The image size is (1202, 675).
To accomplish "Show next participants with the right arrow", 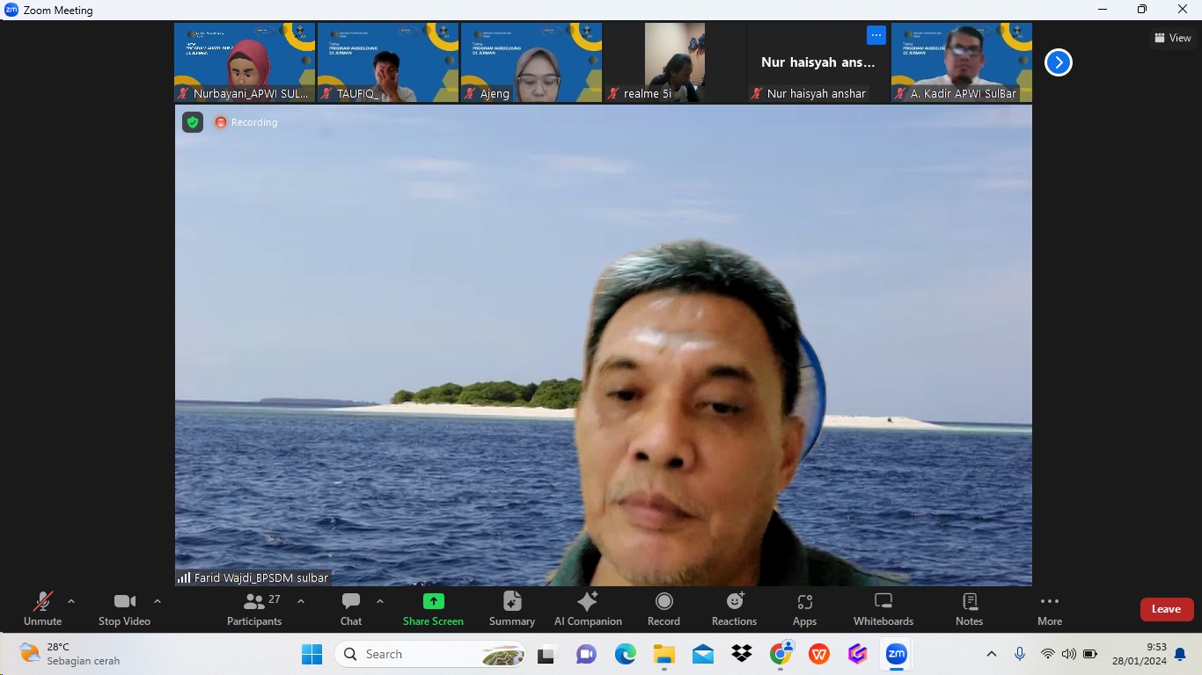I will 1058,62.
